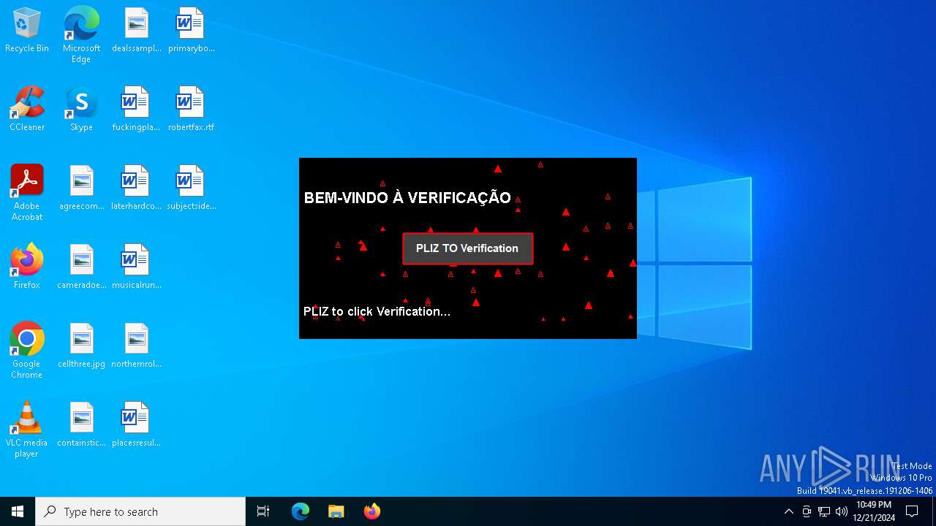Select the Microsoft Edge desktop shortcut
Viewport: 936px width, 526px height.
tap(81, 35)
